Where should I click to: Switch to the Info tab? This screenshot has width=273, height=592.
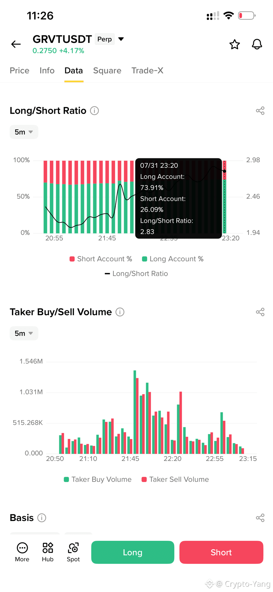tap(47, 70)
